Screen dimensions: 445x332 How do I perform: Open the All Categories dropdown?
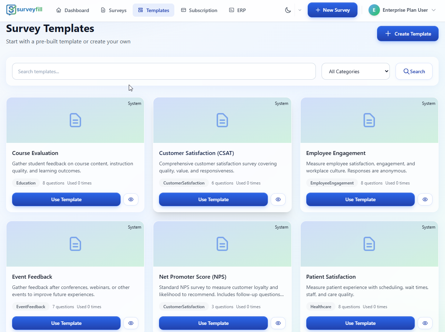point(355,71)
